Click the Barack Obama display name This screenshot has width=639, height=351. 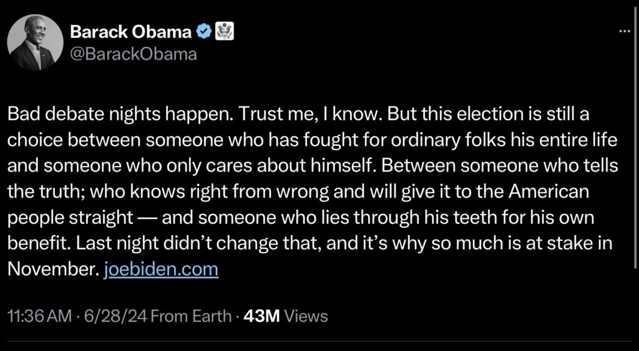131,31
